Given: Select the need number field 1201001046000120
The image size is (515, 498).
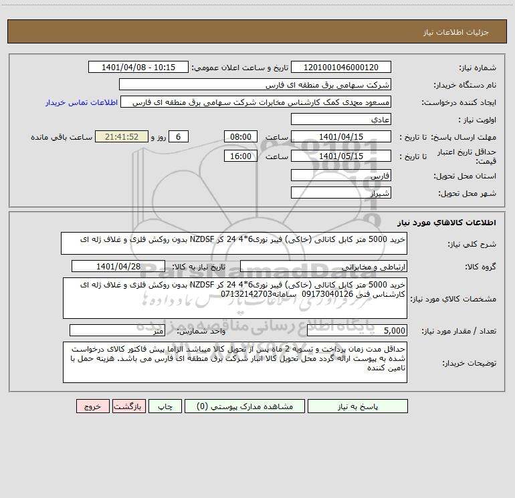Looking at the screenshot, I should (x=341, y=67).
